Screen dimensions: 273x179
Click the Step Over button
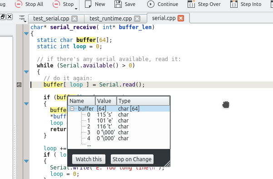(204, 4)
